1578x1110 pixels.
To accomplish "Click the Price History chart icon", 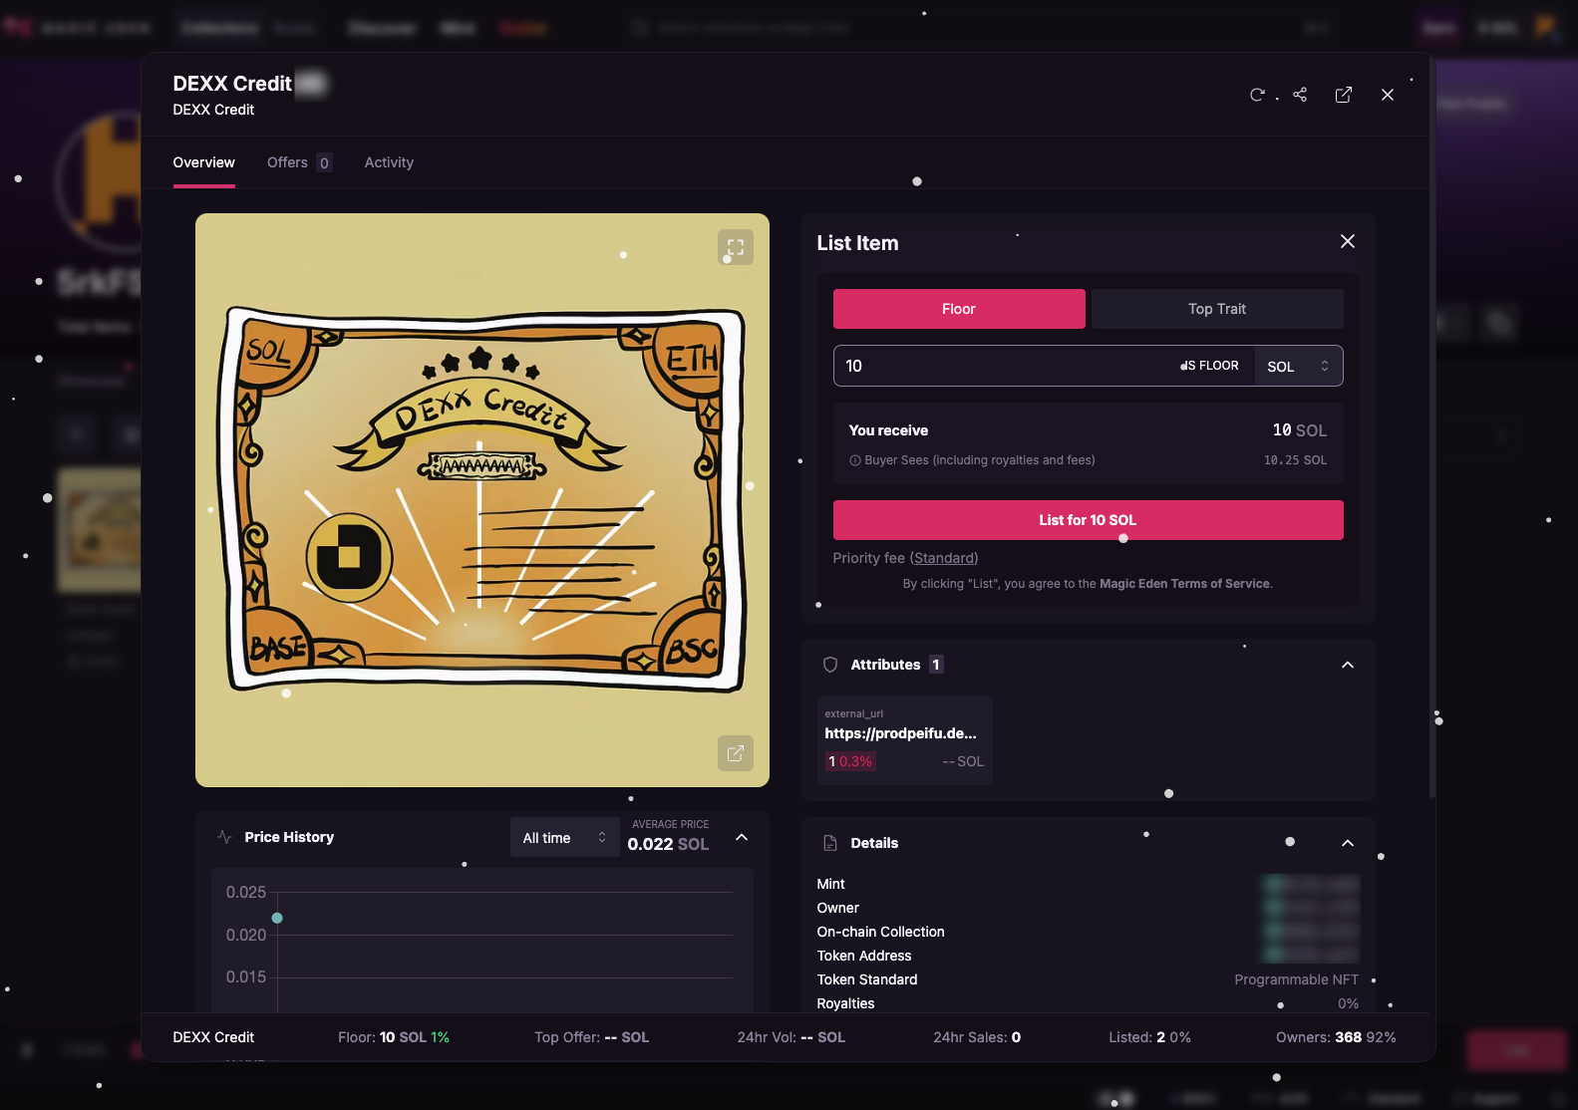I will [225, 837].
